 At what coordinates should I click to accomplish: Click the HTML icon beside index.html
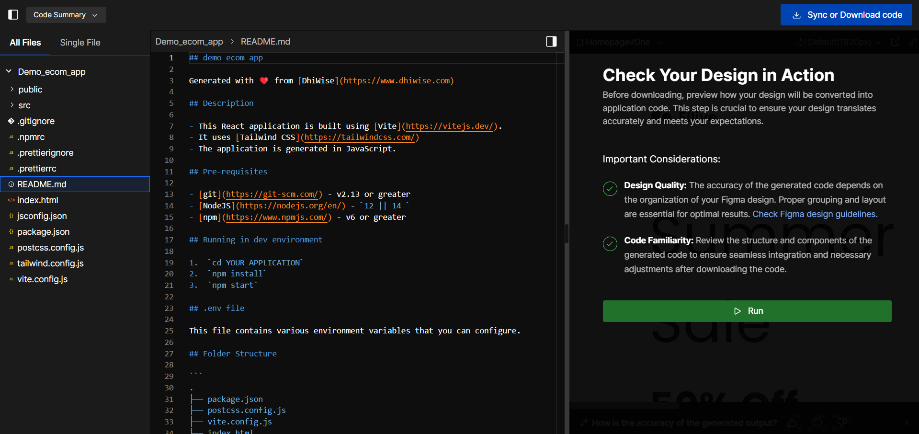11,200
